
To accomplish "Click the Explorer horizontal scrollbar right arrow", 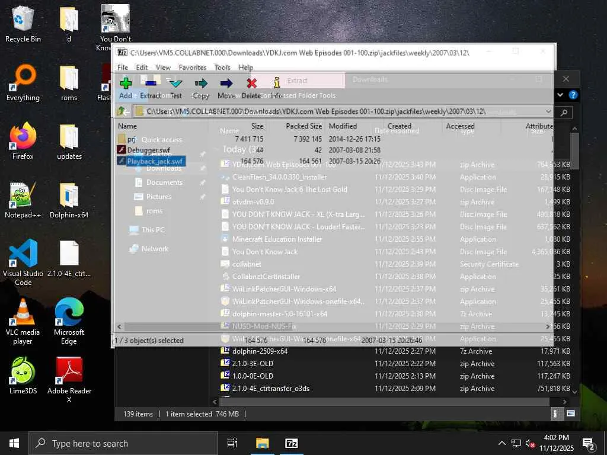I will pos(565,402).
